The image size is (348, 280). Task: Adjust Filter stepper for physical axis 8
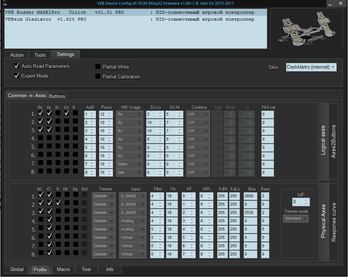(160, 254)
